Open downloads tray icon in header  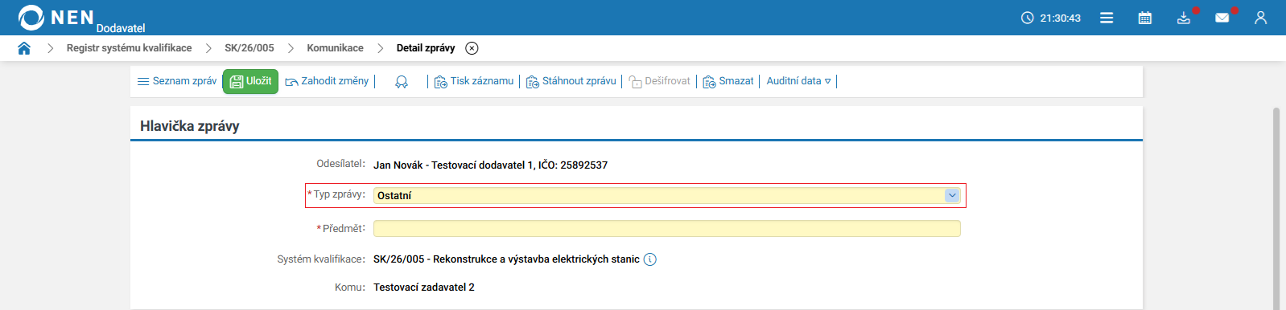pyautogui.click(x=1183, y=18)
